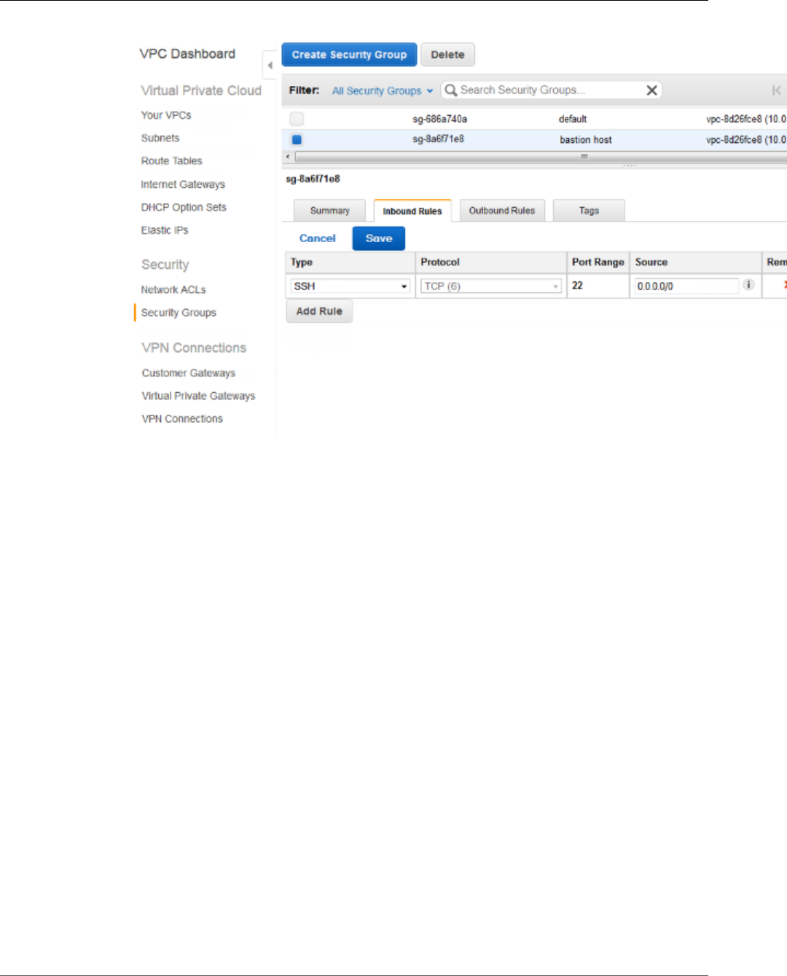This screenshot has width=787, height=976.
Task: Select the sg-686a740a group ID cell
Action: [x=439, y=119]
